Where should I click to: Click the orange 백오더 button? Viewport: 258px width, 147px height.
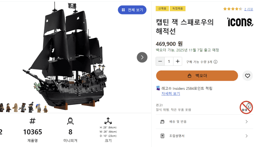[x=197, y=76]
